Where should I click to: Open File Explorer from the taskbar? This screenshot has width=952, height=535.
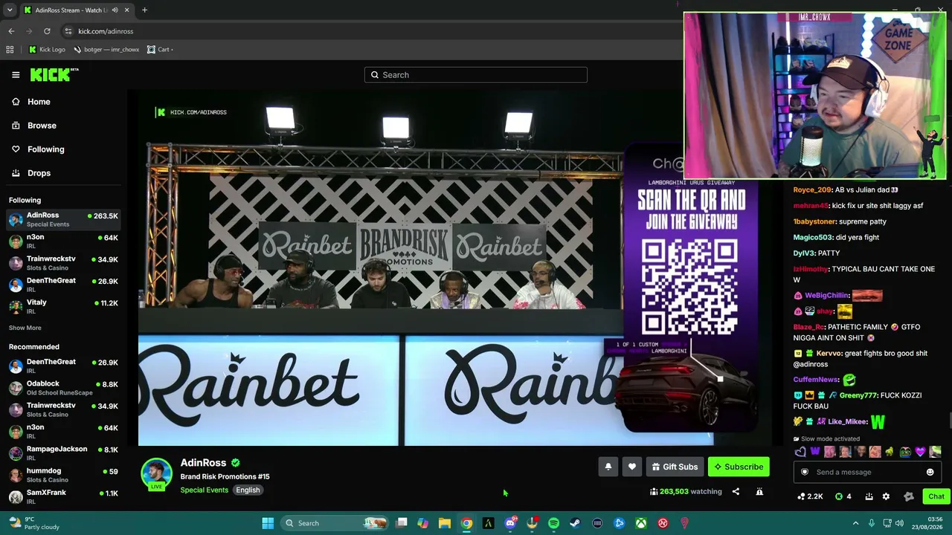pos(445,523)
